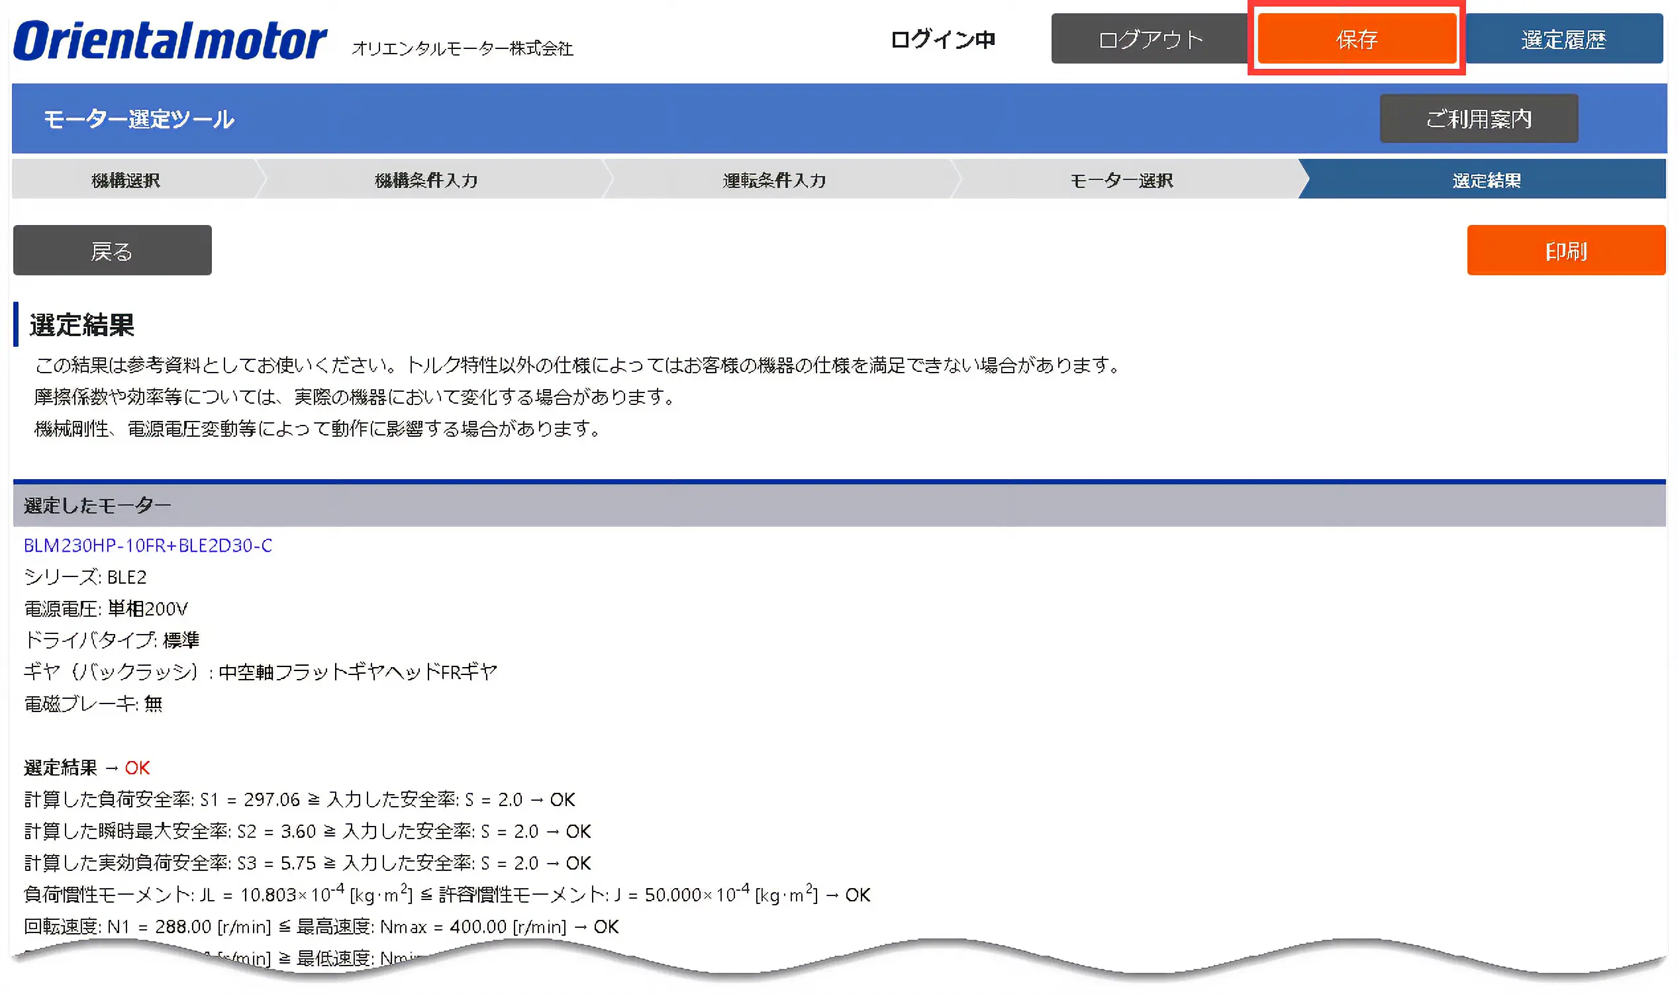
Task: Click the S2 = 3.60 safety factor line
Action: pyautogui.click(x=307, y=832)
